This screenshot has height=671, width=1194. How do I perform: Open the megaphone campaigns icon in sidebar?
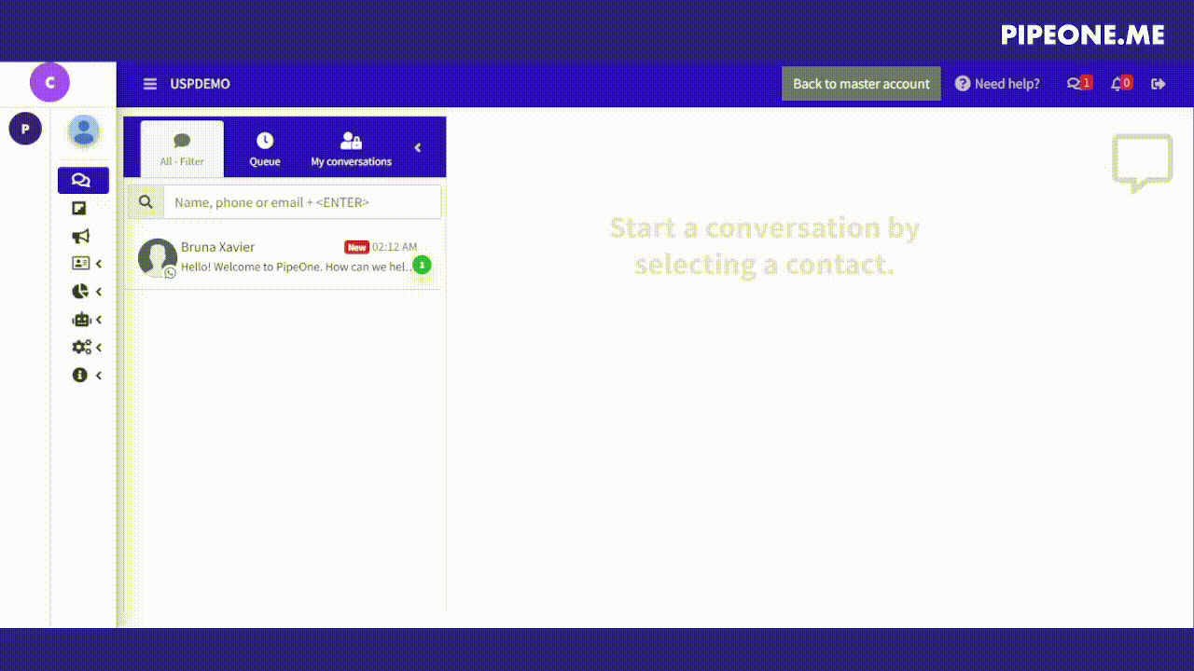pos(80,237)
